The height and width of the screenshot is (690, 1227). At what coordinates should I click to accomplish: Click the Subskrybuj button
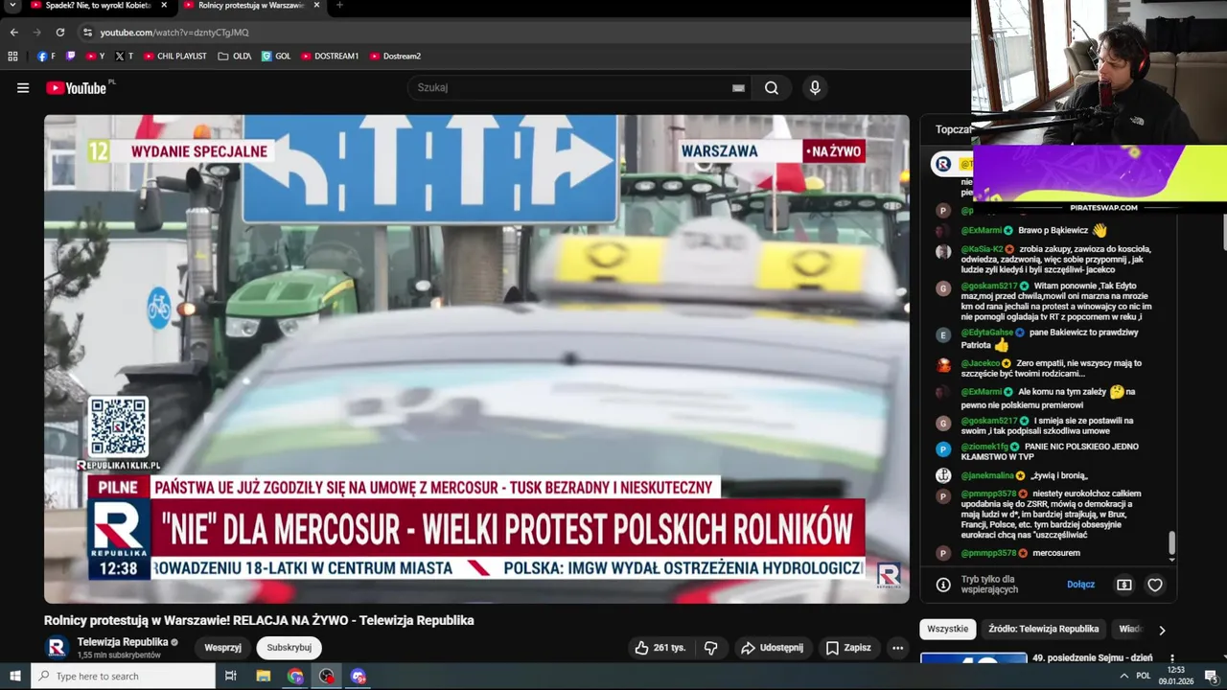pos(289,648)
